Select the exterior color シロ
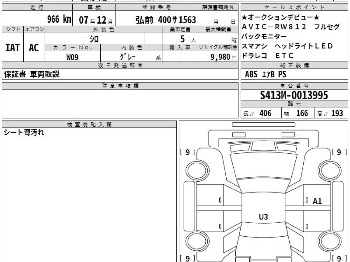 click(94, 38)
